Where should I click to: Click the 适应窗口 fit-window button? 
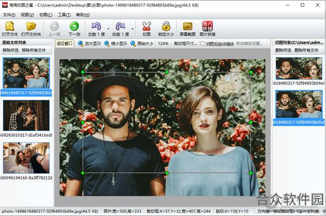tap(65, 43)
